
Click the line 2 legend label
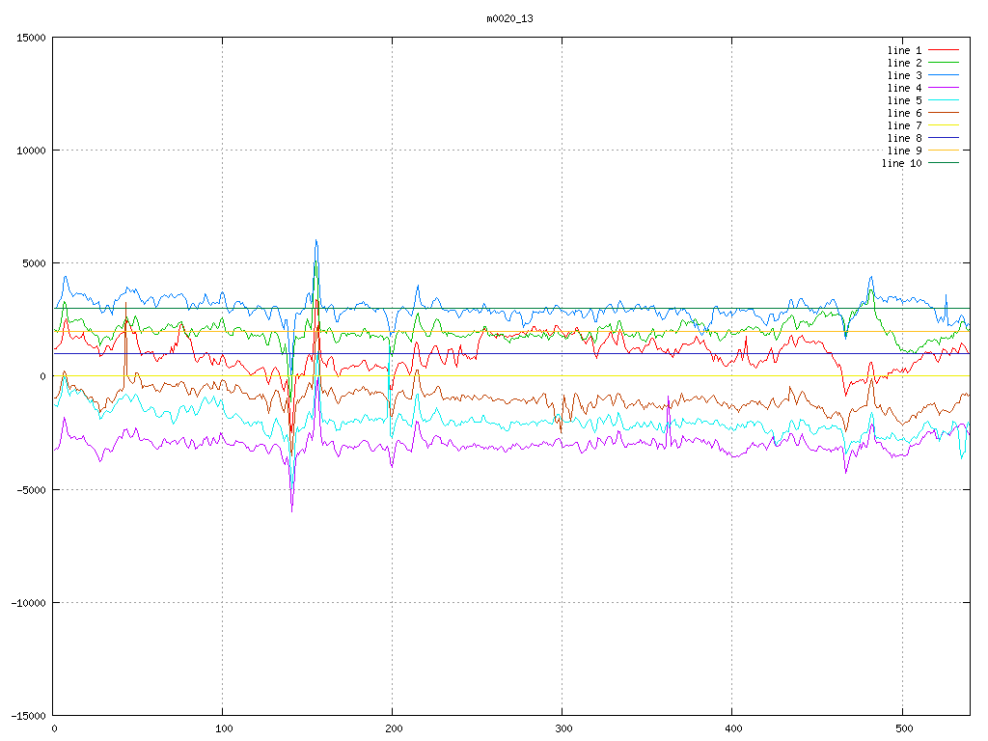pos(904,63)
